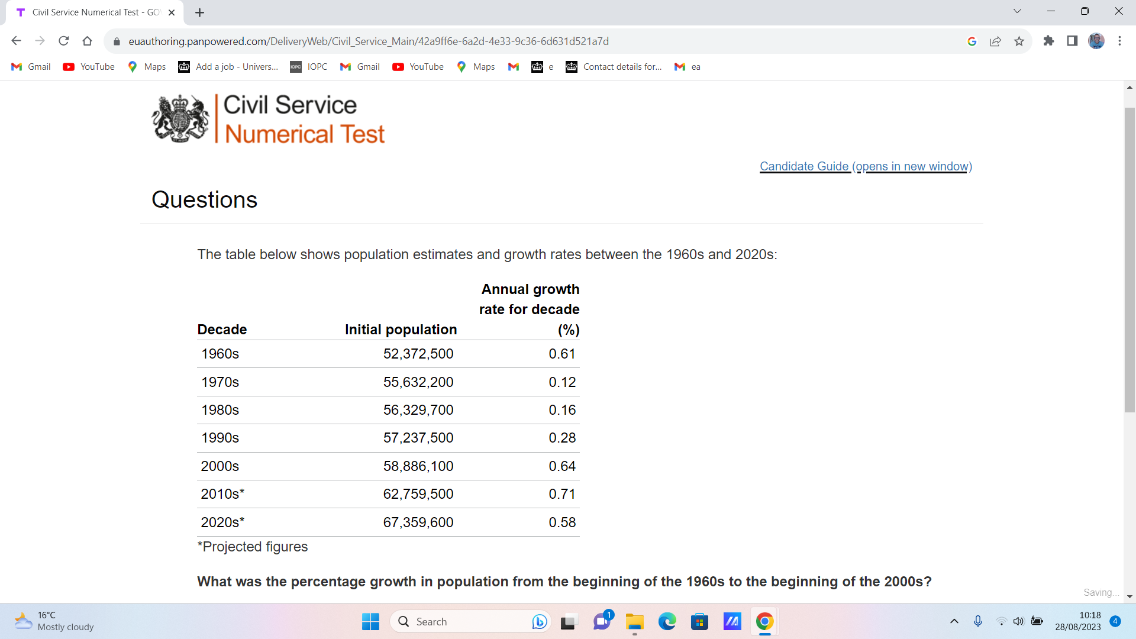Show hidden icons in the system tray
The image size is (1136, 639).
click(954, 621)
